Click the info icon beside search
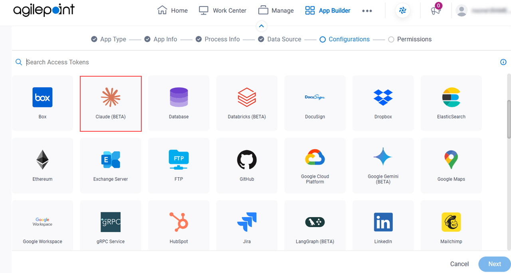 [x=503, y=62]
